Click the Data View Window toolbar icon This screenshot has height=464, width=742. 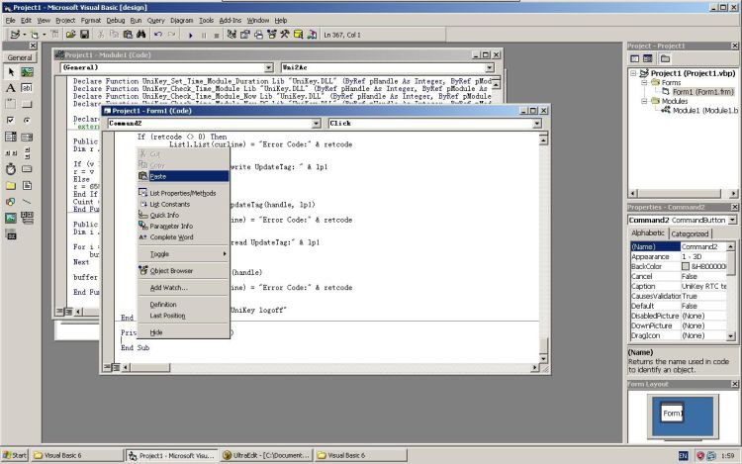click(x=298, y=35)
